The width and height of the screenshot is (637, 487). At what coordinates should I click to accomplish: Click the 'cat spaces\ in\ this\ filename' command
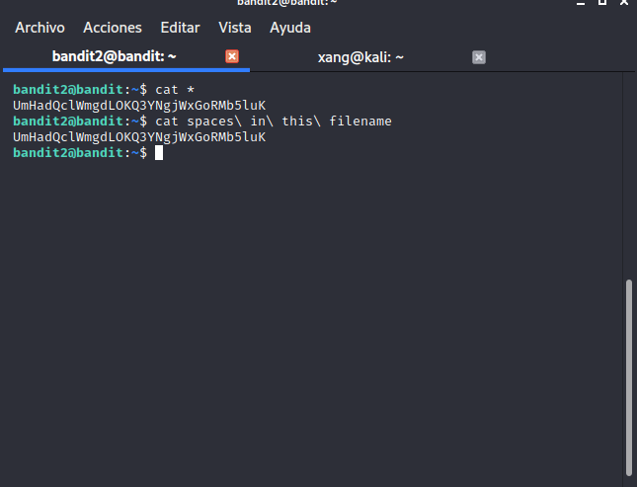274,122
